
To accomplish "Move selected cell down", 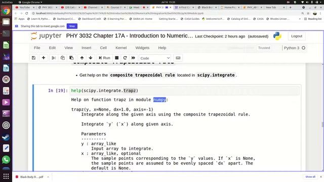I will point(91,58).
